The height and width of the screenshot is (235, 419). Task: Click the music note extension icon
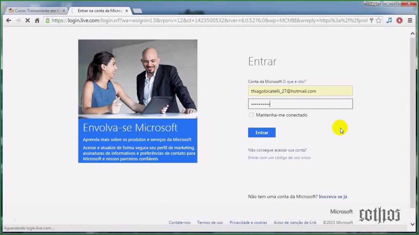pyautogui.click(x=389, y=20)
